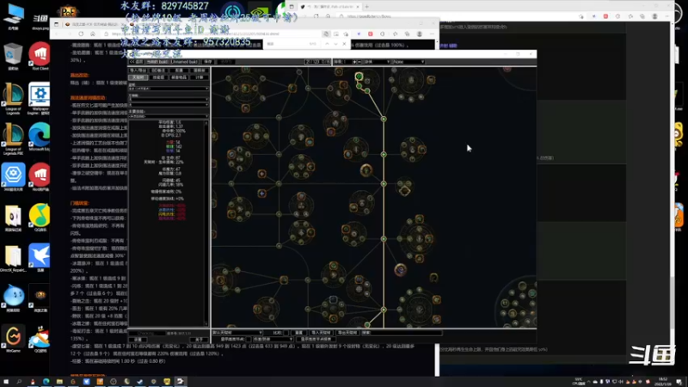Click the refresh icon in the rear browser window
The height and width of the screenshot is (387, 688).
(x=316, y=16)
